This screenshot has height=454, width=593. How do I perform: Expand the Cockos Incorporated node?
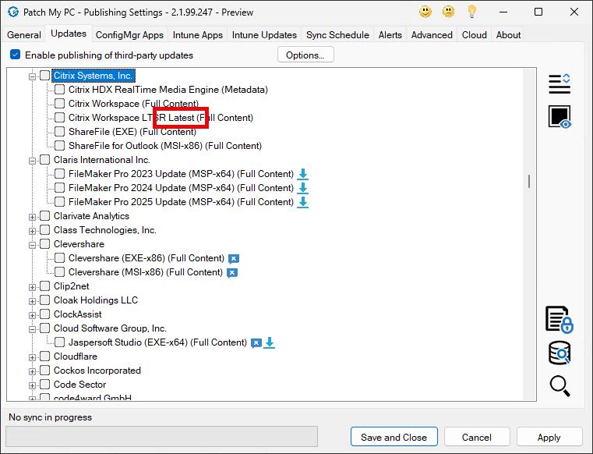(x=32, y=371)
